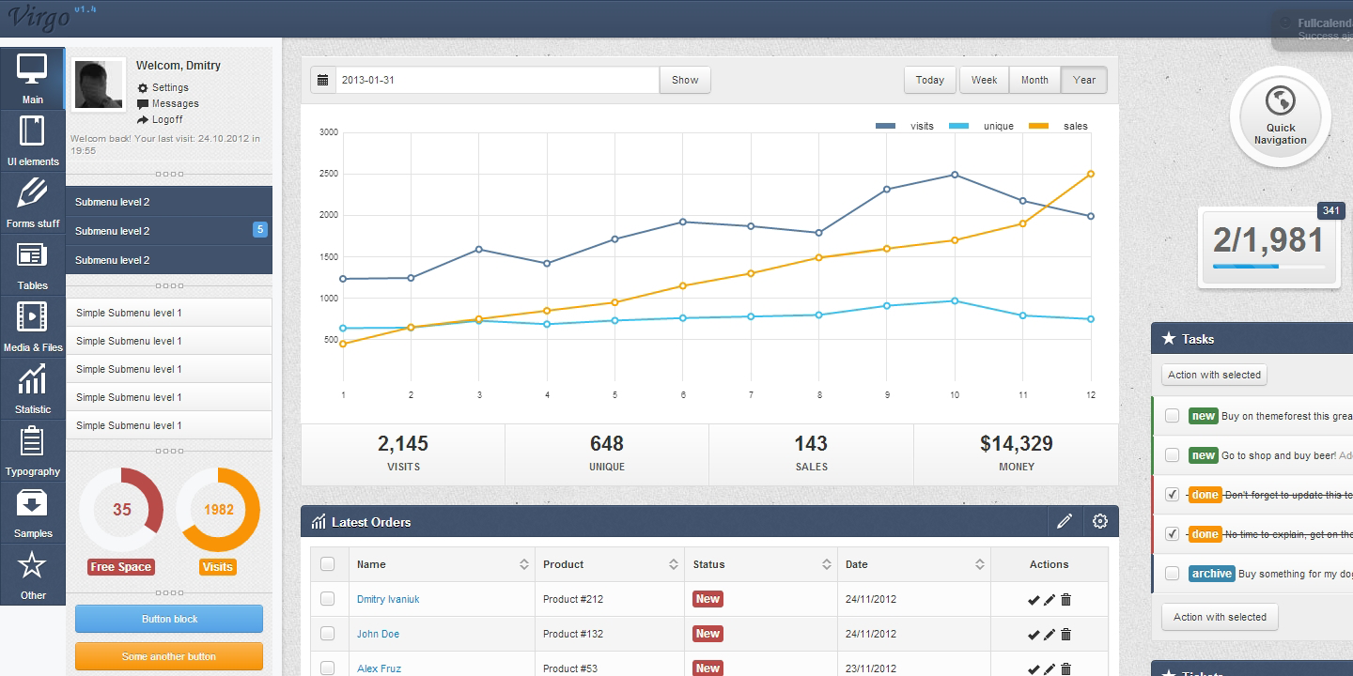This screenshot has height=676, width=1353.
Task: Check the box for John Doe order row
Action: pos(327,634)
